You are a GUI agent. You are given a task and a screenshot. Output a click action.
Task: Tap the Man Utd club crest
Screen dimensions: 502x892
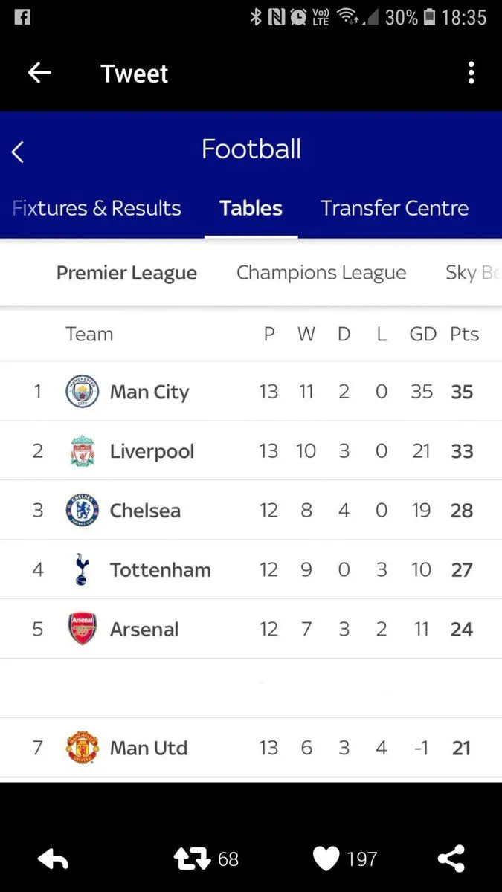coord(82,748)
